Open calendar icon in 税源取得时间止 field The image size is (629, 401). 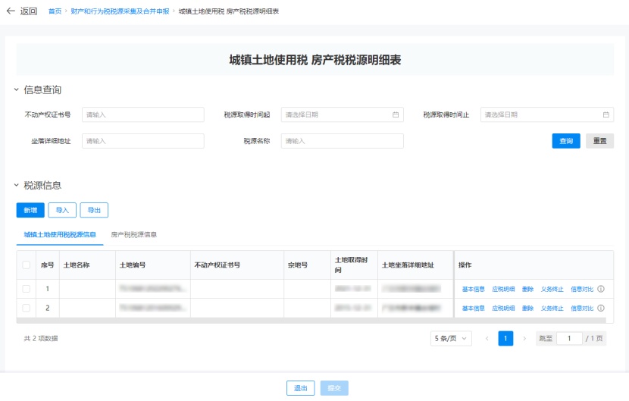click(606, 114)
